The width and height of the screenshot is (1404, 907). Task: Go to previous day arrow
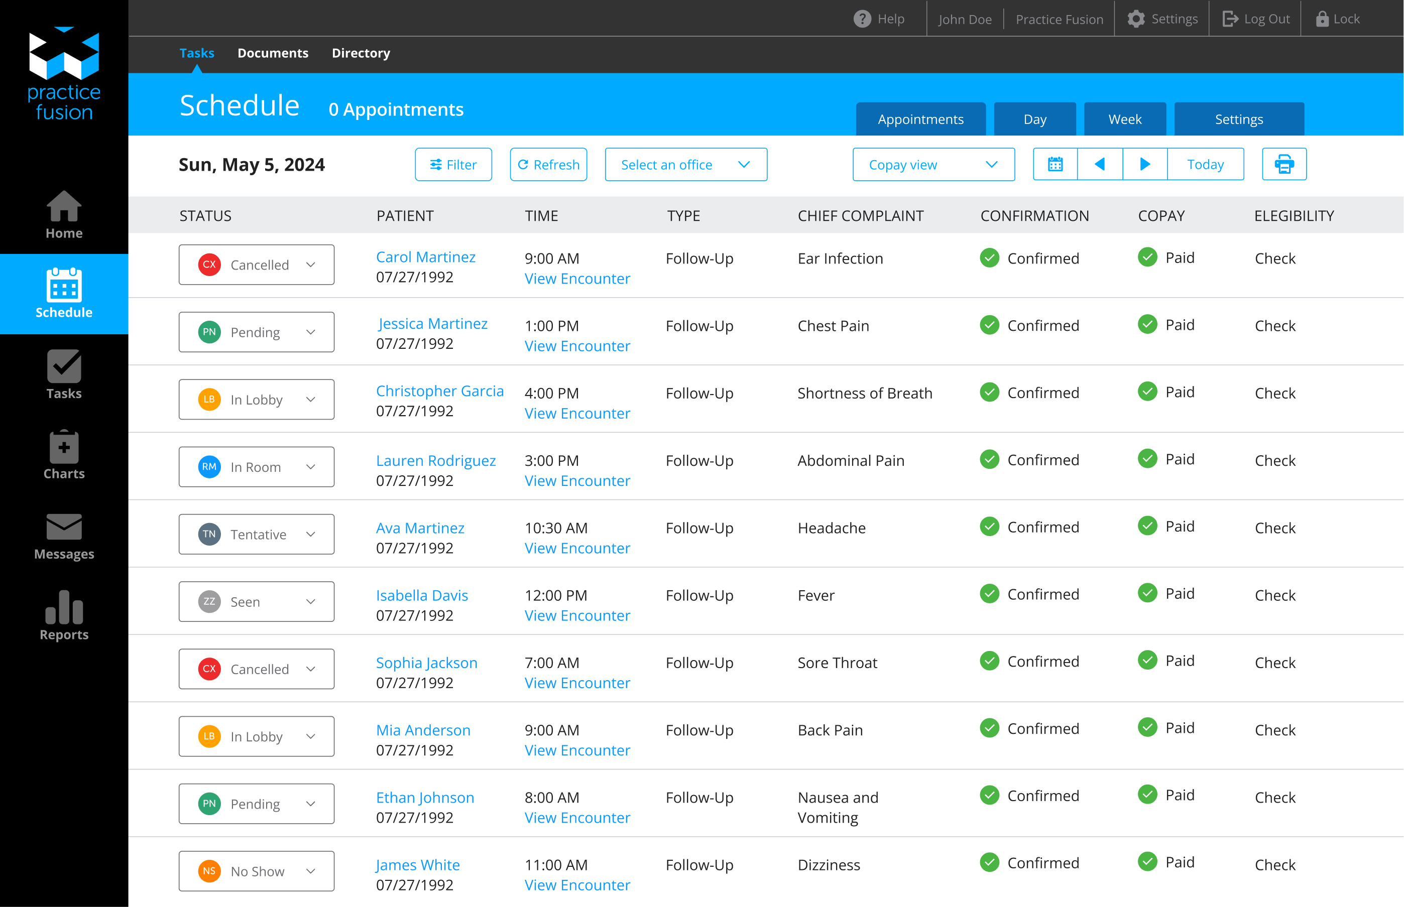pos(1099,164)
